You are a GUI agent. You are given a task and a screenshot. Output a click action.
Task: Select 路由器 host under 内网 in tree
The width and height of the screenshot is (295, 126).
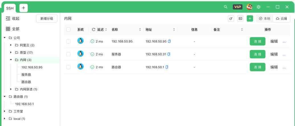click(x=26, y=82)
